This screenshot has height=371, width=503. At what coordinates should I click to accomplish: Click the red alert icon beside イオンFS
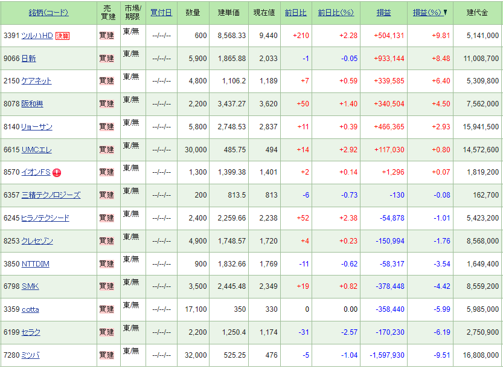click(x=57, y=173)
